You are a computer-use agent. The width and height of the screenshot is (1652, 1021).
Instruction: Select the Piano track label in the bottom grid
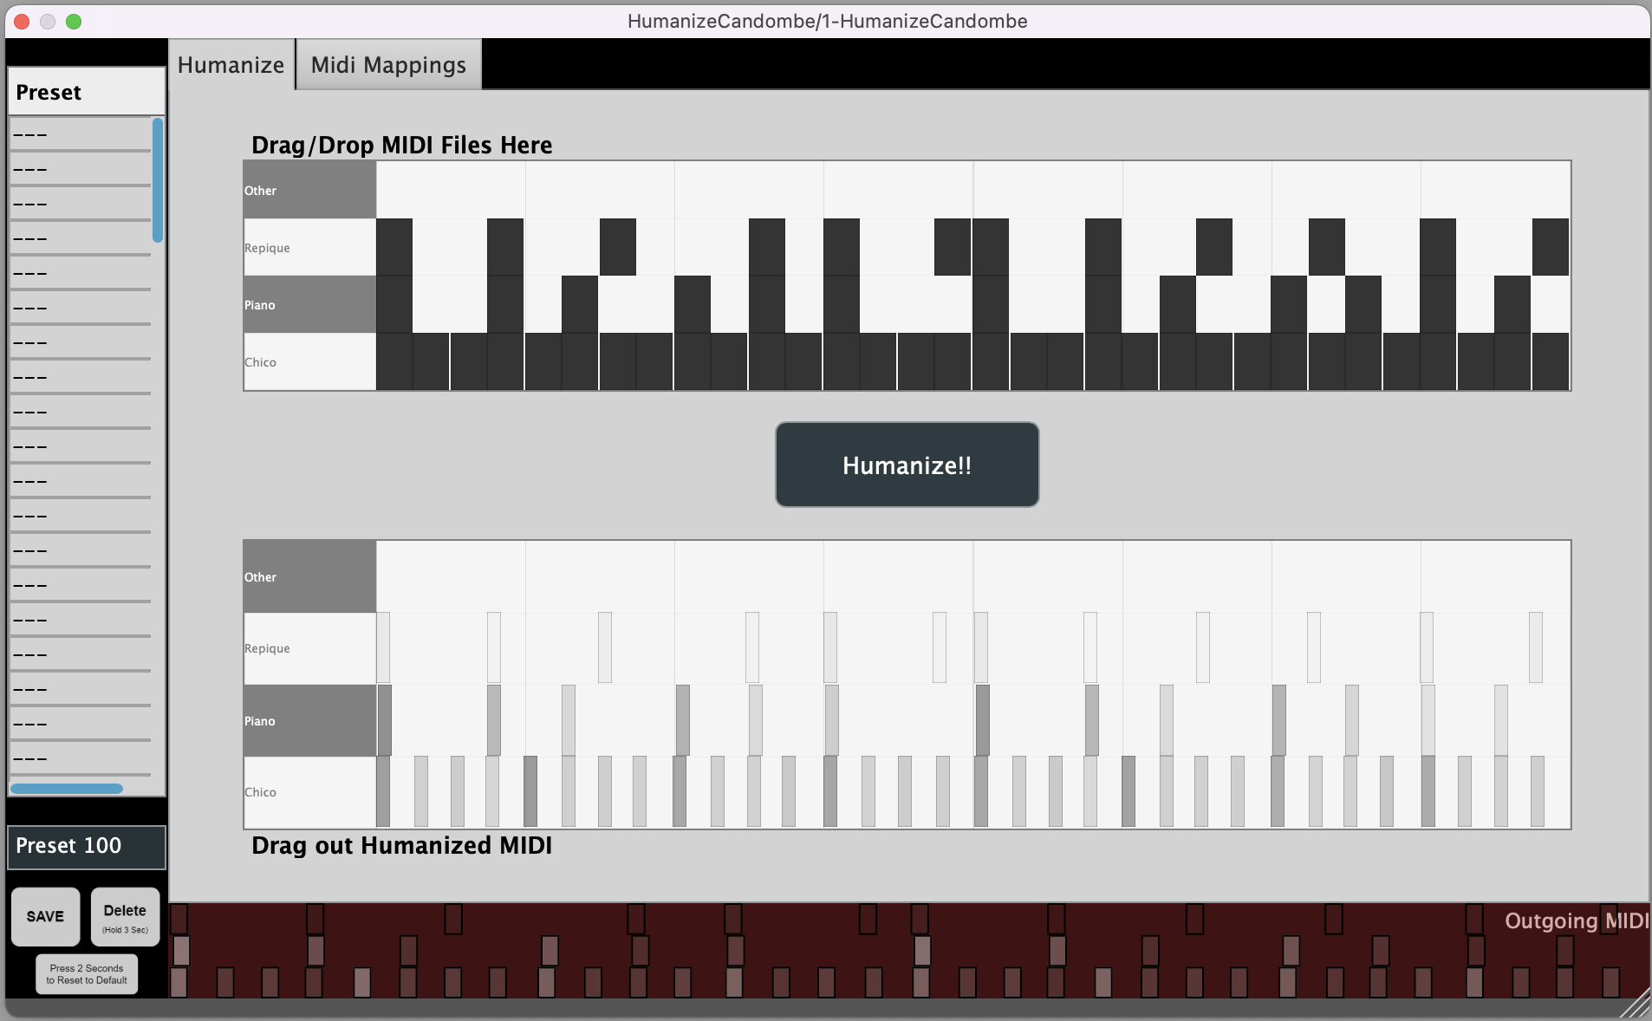308,720
